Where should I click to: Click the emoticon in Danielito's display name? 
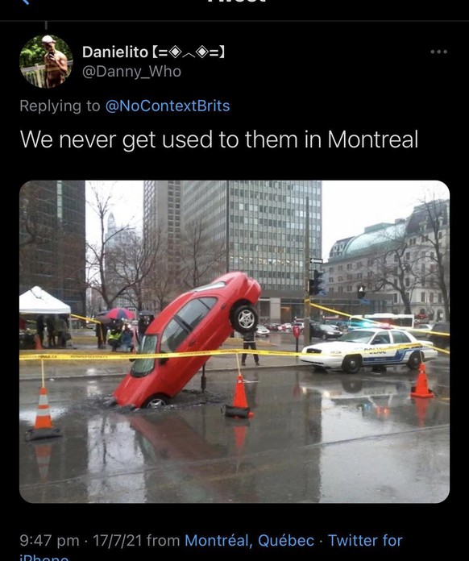tap(189, 52)
